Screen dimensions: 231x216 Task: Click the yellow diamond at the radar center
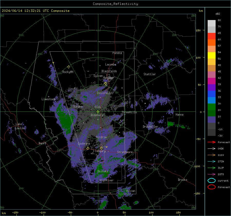[x=98, y=112]
